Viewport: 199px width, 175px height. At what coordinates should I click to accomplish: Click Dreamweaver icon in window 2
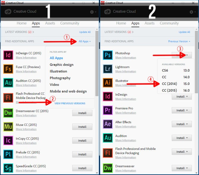tap(108, 168)
